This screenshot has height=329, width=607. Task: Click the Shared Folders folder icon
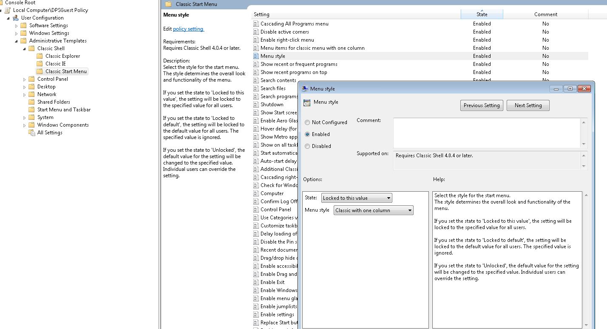[31, 102]
